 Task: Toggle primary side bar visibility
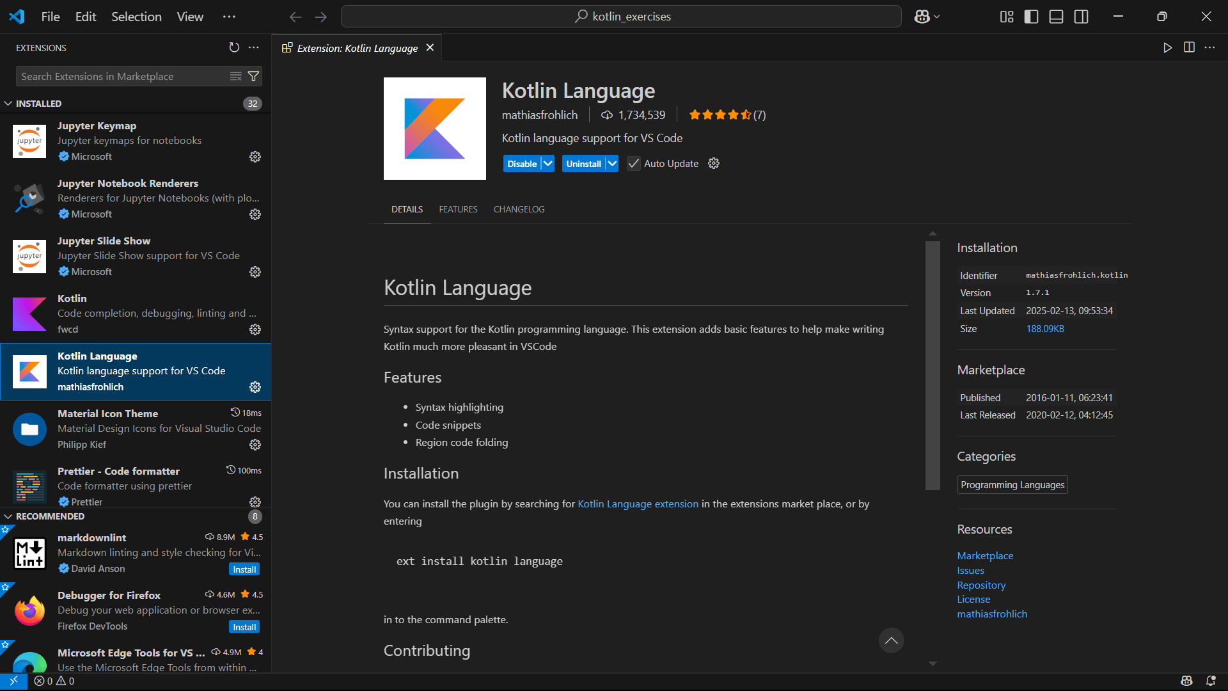(x=1032, y=17)
